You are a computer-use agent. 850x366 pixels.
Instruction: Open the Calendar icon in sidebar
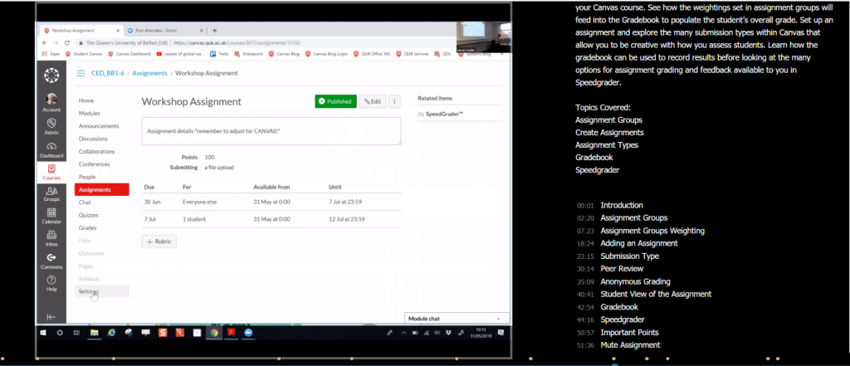51,216
